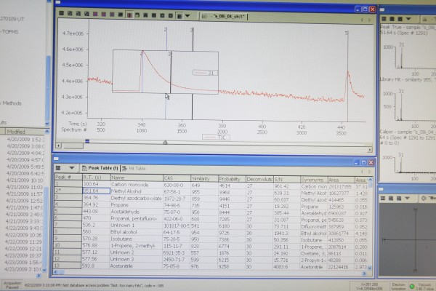Image resolution: width=436 pixels, height=291 pixels.
Task: Click the 'C' icon in chromatogram toolbar
Action: [x=162, y=15]
